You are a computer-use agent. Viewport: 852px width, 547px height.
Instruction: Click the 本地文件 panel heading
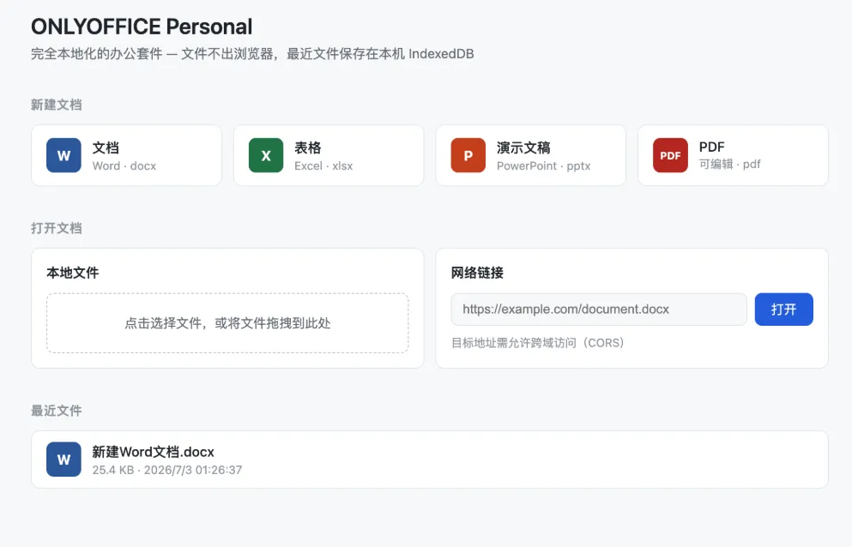coord(73,273)
